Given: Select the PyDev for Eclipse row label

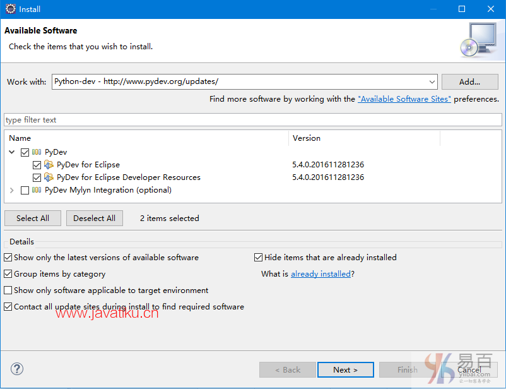Looking at the screenshot, I should 88,165.
